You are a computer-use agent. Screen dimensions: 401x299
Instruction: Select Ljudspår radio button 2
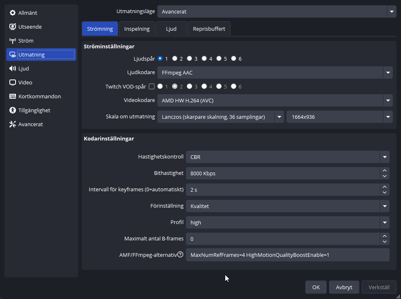click(175, 59)
